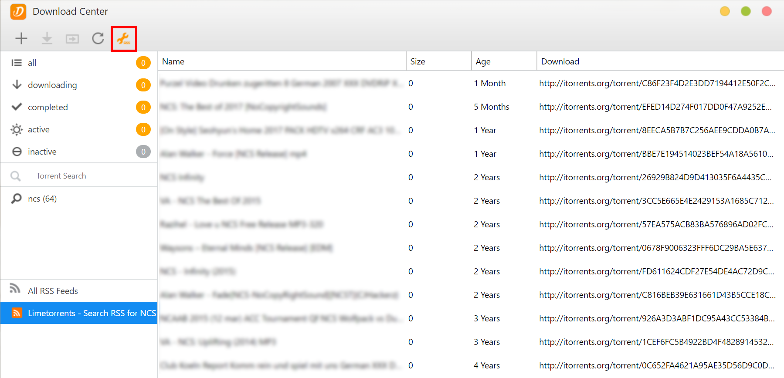Screen dimensions: 784x378
Task: Select inactive tasks filter
Action: click(42, 152)
